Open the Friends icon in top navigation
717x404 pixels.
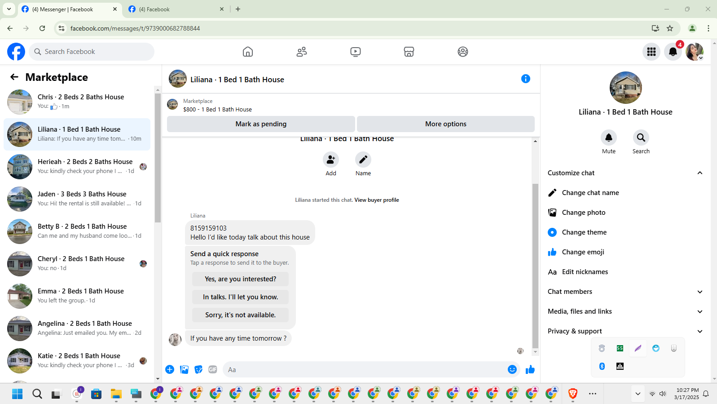[302, 52]
